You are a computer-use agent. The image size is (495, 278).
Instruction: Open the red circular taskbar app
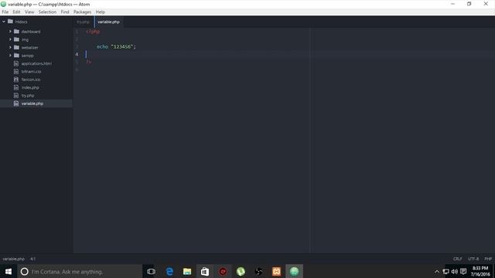coord(223,271)
